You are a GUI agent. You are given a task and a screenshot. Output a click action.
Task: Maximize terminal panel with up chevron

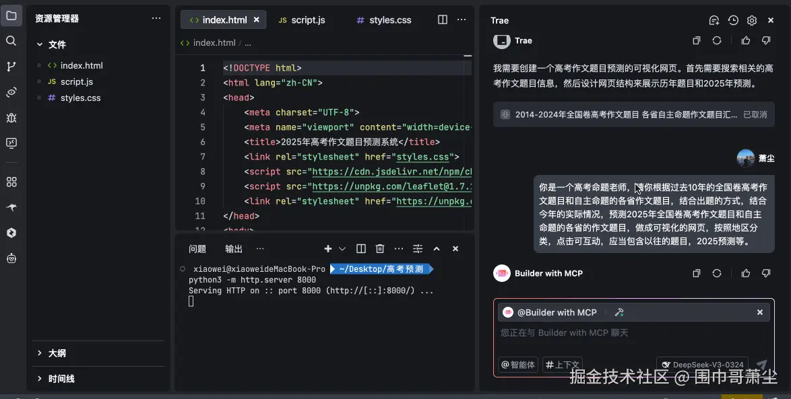[437, 248]
